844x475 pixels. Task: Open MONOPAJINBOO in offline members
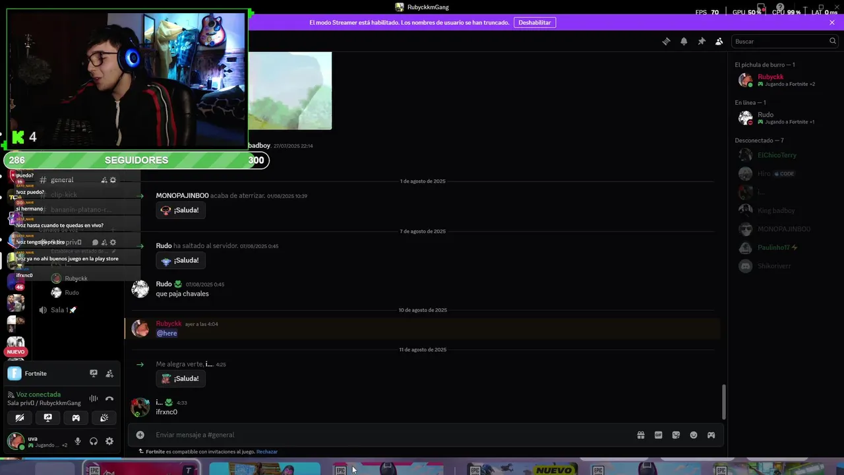[x=783, y=229]
